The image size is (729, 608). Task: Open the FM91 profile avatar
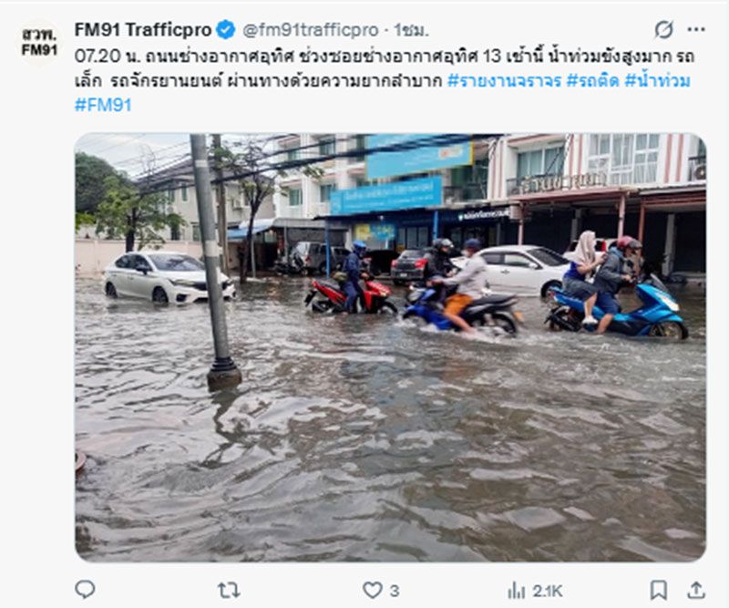point(40,42)
